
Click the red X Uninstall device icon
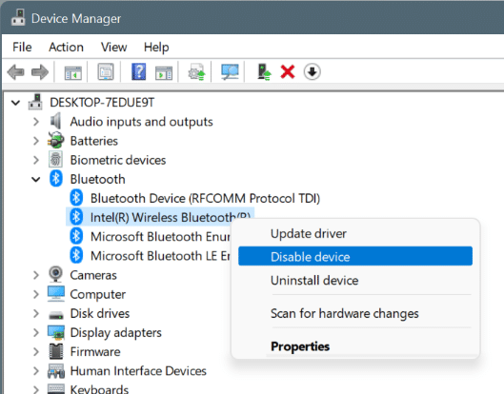coord(288,71)
